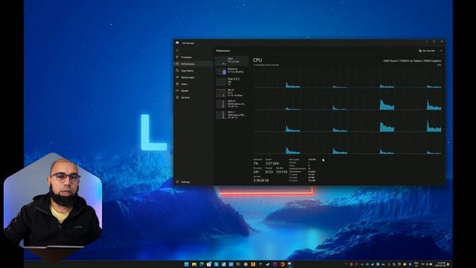Click the Startup apps gauge icon
The width and height of the screenshot is (476, 268).
(x=177, y=77)
